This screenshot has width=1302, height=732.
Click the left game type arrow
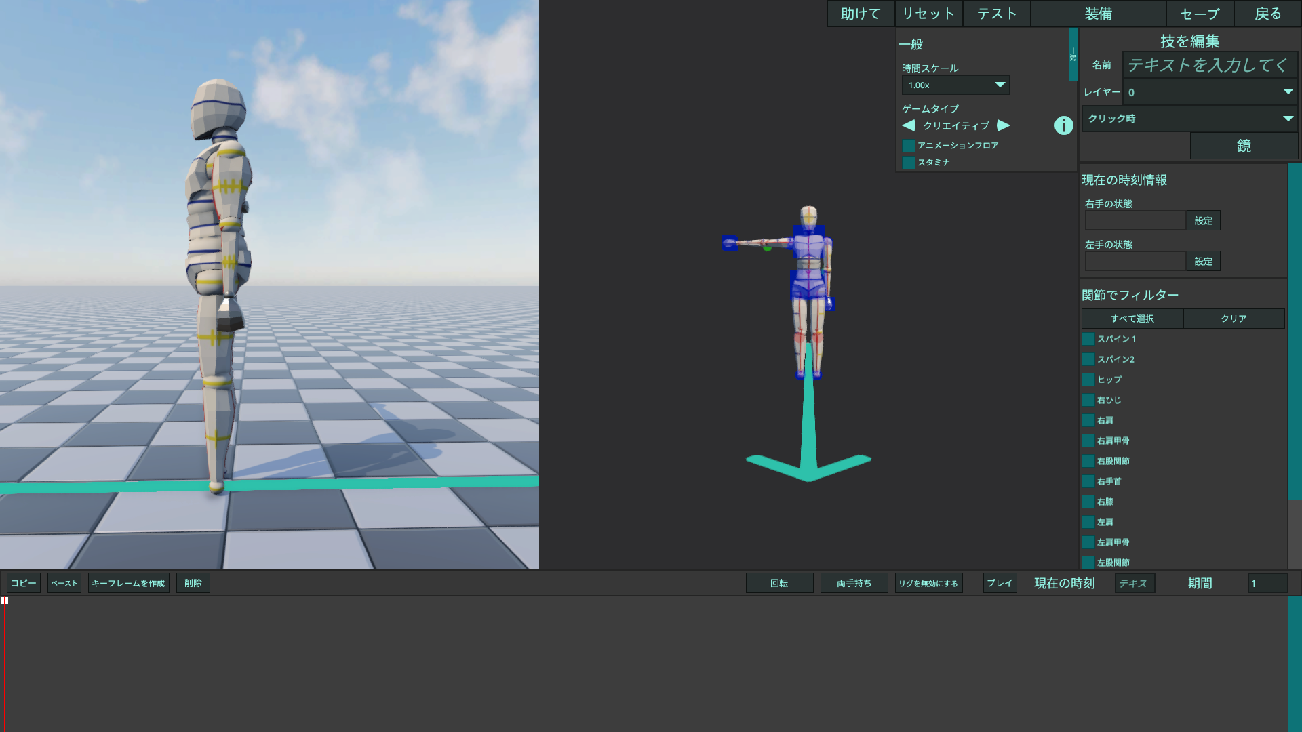click(x=909, y=125)
